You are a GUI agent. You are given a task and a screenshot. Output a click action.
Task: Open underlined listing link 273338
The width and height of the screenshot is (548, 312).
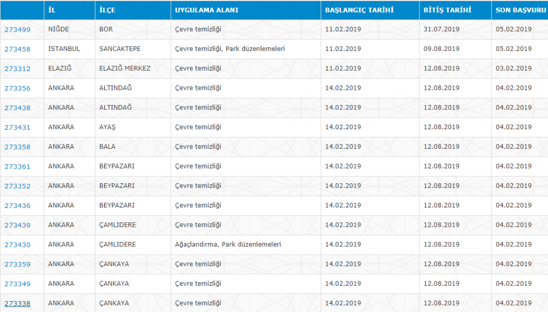coord(18,304)
